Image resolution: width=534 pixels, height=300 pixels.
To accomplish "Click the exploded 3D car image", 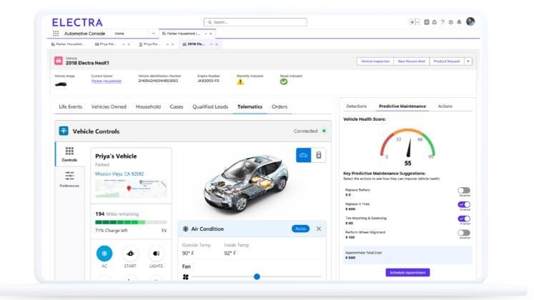I will click(x=246, y=185).
